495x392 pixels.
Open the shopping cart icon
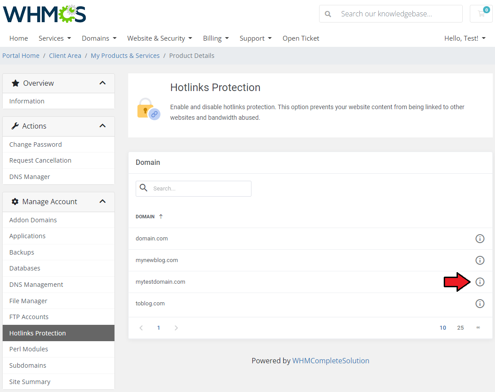point(481,14)
